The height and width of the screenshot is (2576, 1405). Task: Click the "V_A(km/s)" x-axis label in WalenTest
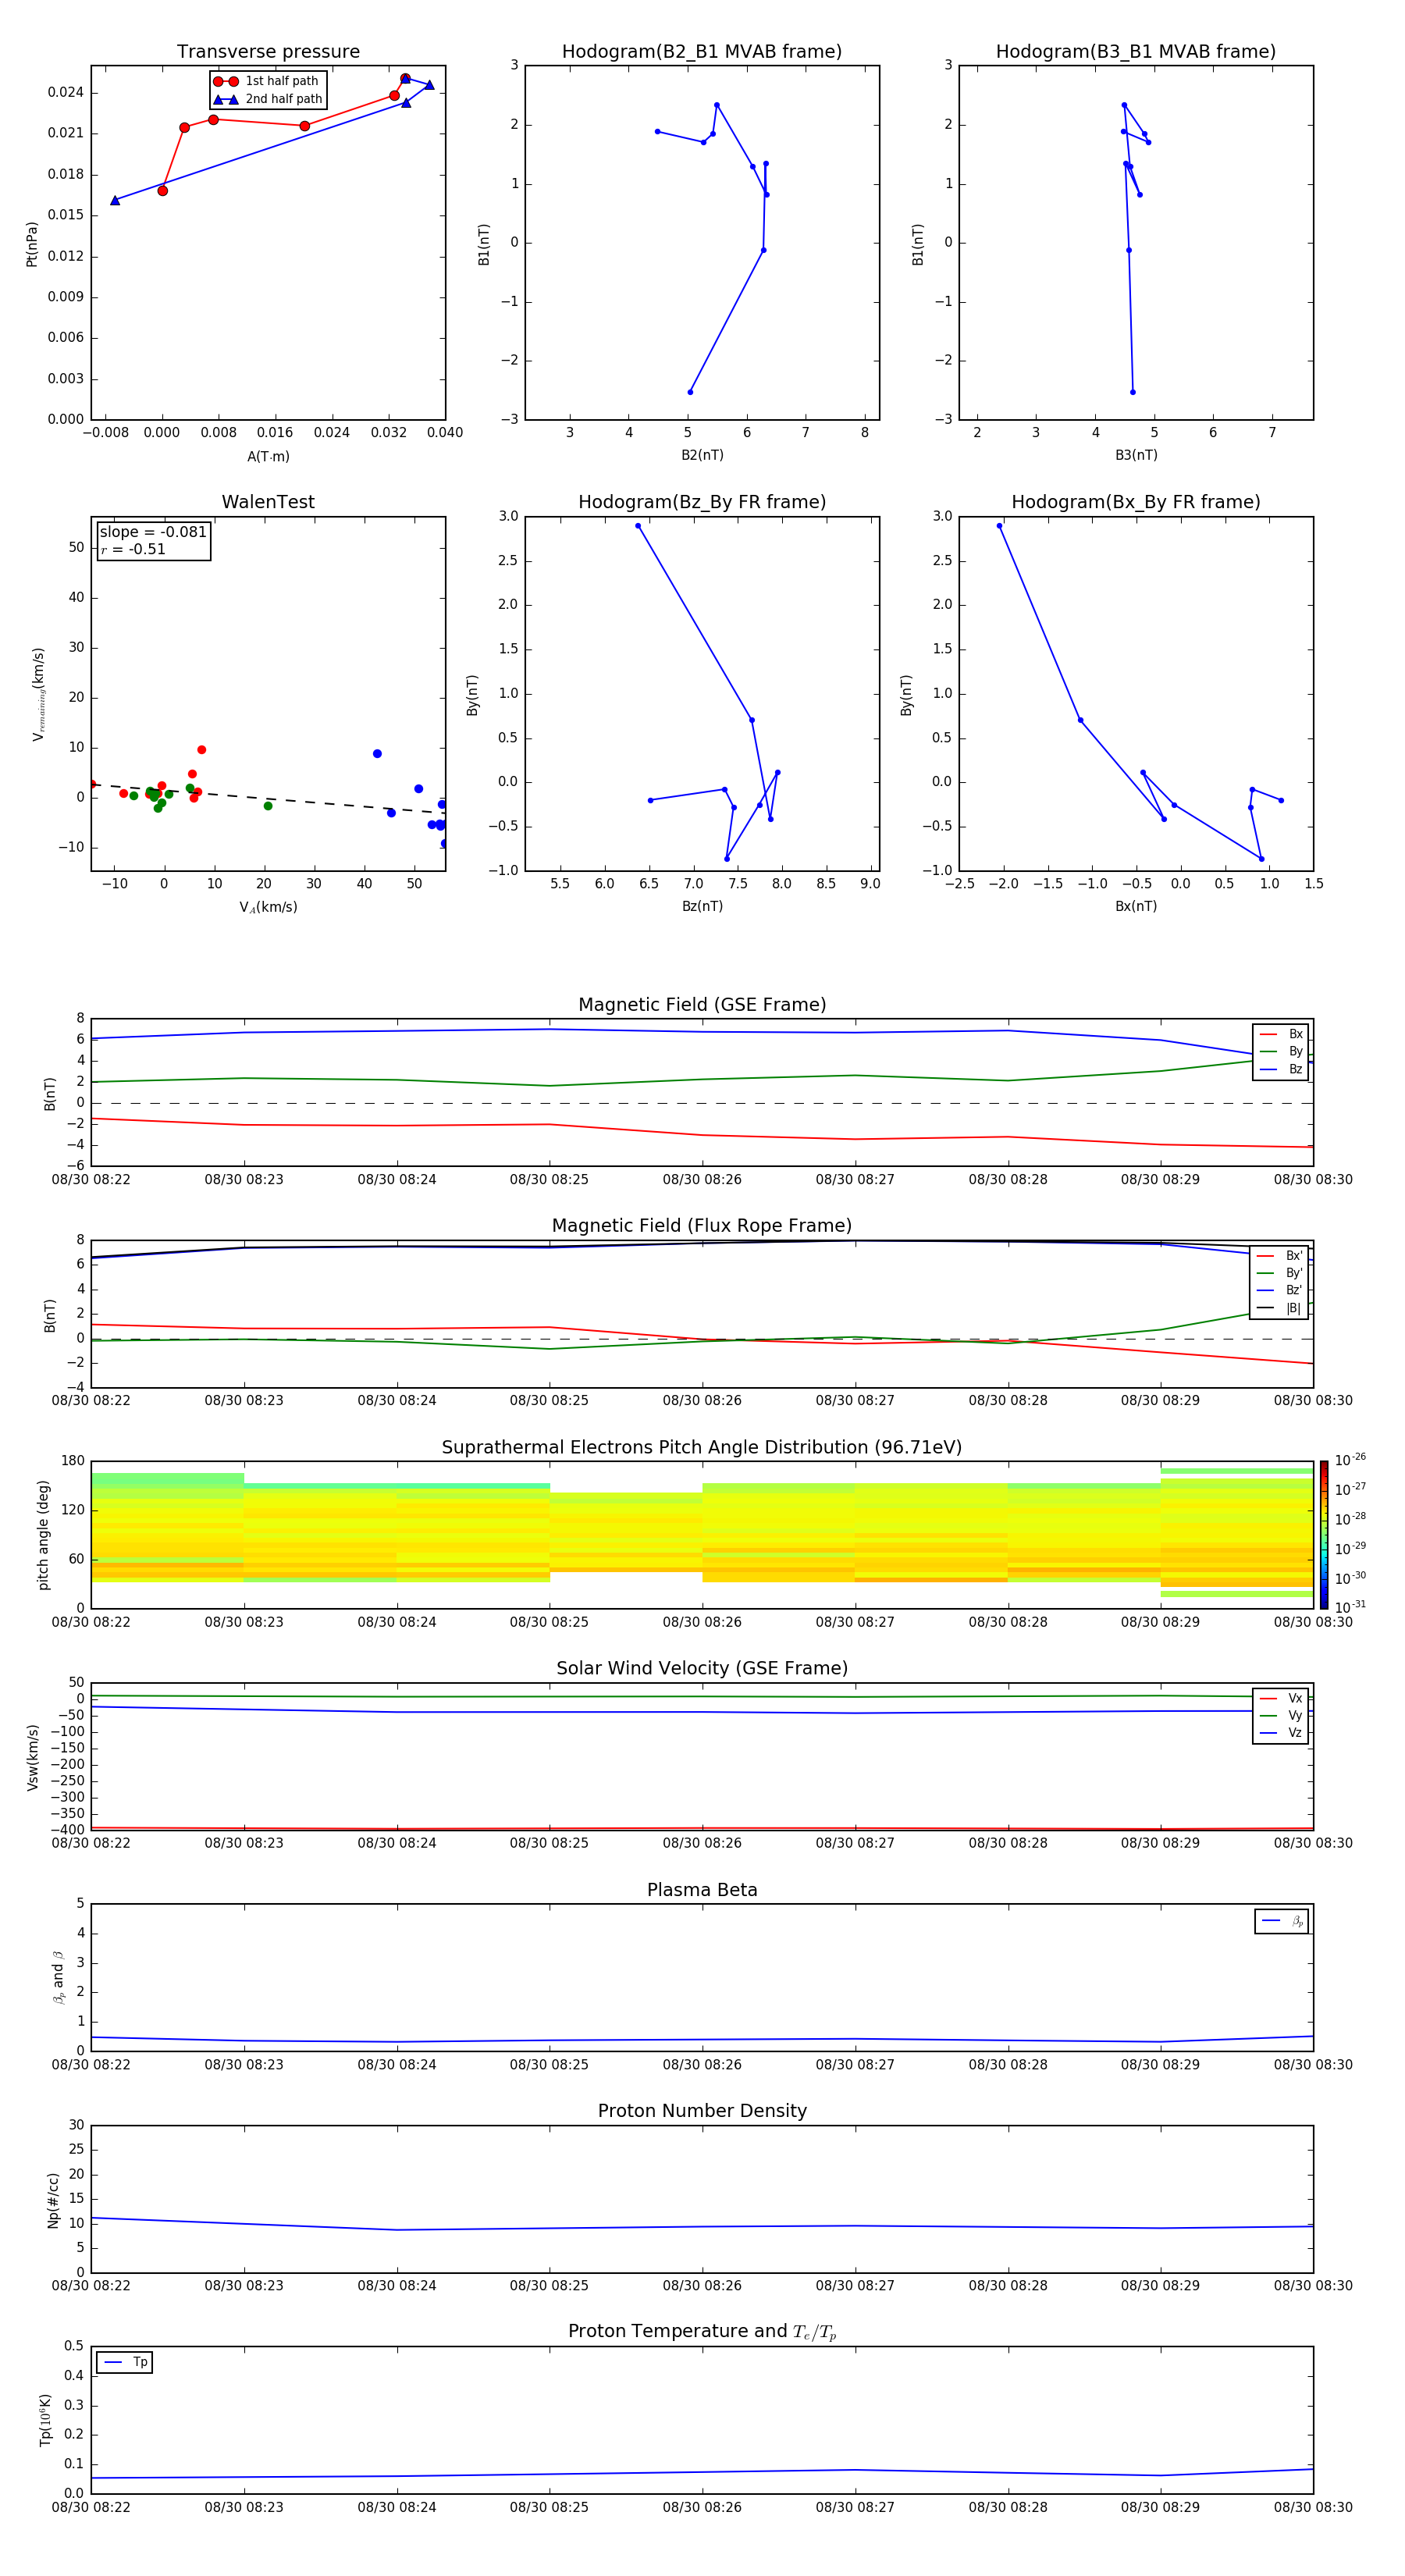[x=268, y=907]
